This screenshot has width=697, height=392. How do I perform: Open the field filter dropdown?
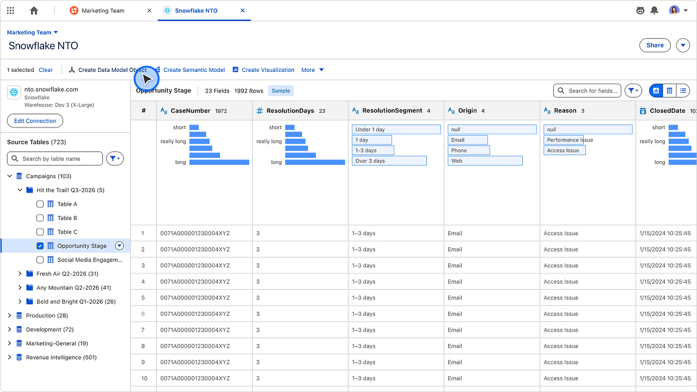pos(633,91)
